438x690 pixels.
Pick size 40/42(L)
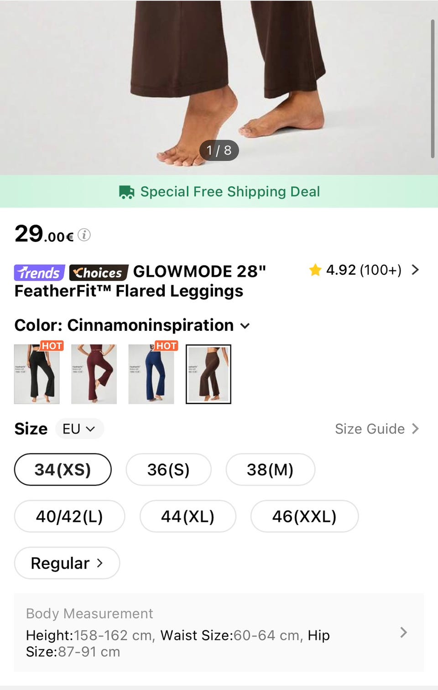(x=69, y=517)
